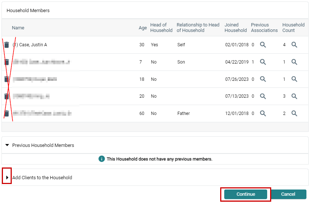
Task: Click the Continue button
Action: [x=246, y=194]
